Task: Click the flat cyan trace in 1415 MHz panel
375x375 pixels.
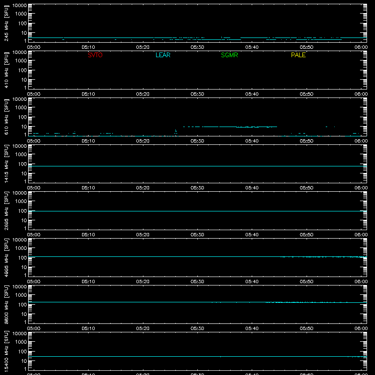Action: pos(197,166)
